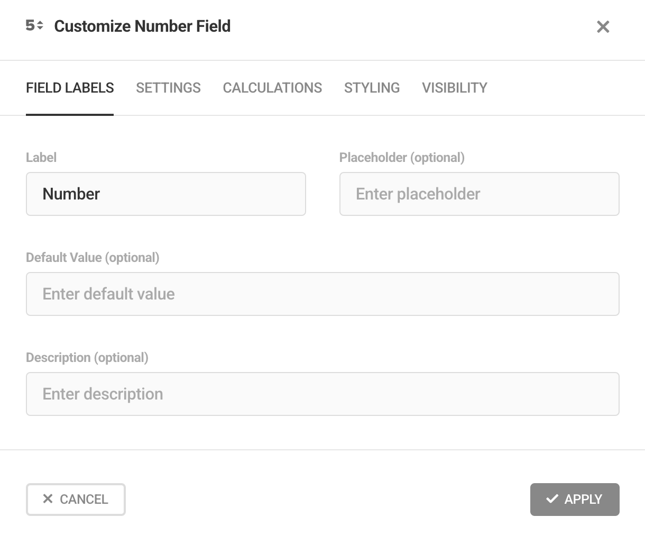Click the Label field heading text

coord(41,157)
